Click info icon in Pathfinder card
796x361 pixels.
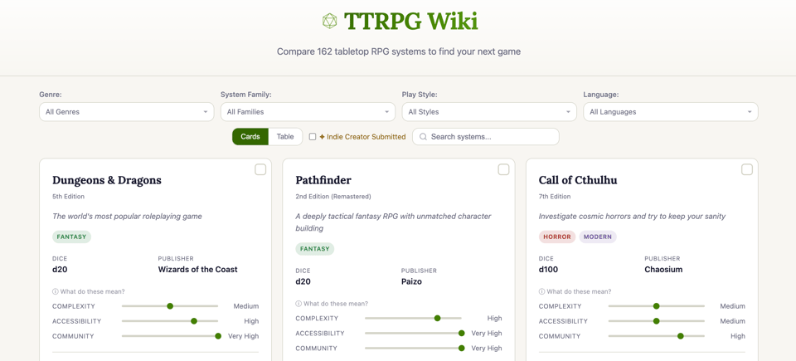click(298, 304)
